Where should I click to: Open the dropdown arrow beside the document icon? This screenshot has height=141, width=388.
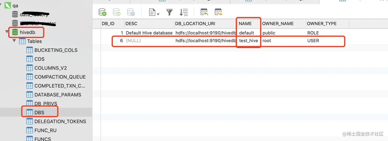(x=158, y=14)
